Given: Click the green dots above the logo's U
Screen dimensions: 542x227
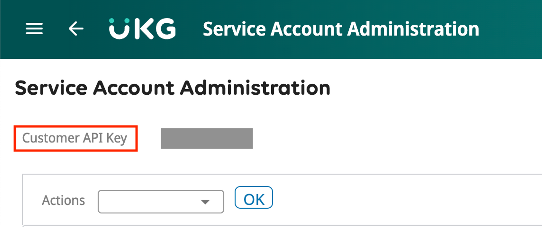Looking at the screenshot, I should point(119,21).
